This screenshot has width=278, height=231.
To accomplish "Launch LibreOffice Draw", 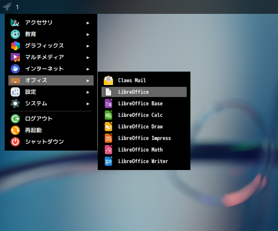I will point(144,127).
